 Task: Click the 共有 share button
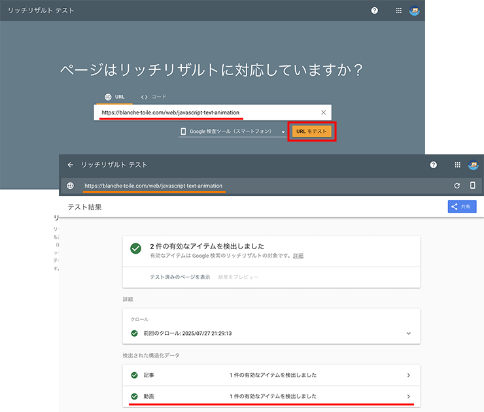click(462, 207)
